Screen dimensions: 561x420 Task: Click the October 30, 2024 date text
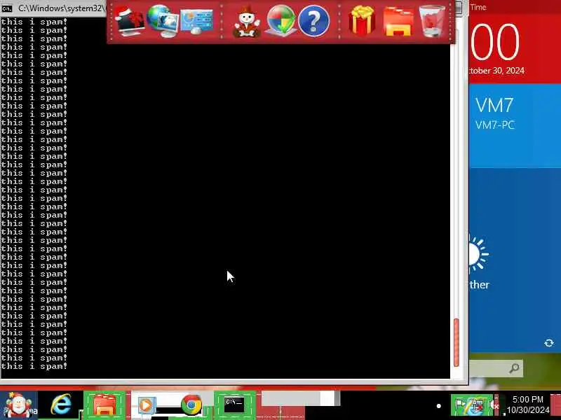click(x=497, y=71)
